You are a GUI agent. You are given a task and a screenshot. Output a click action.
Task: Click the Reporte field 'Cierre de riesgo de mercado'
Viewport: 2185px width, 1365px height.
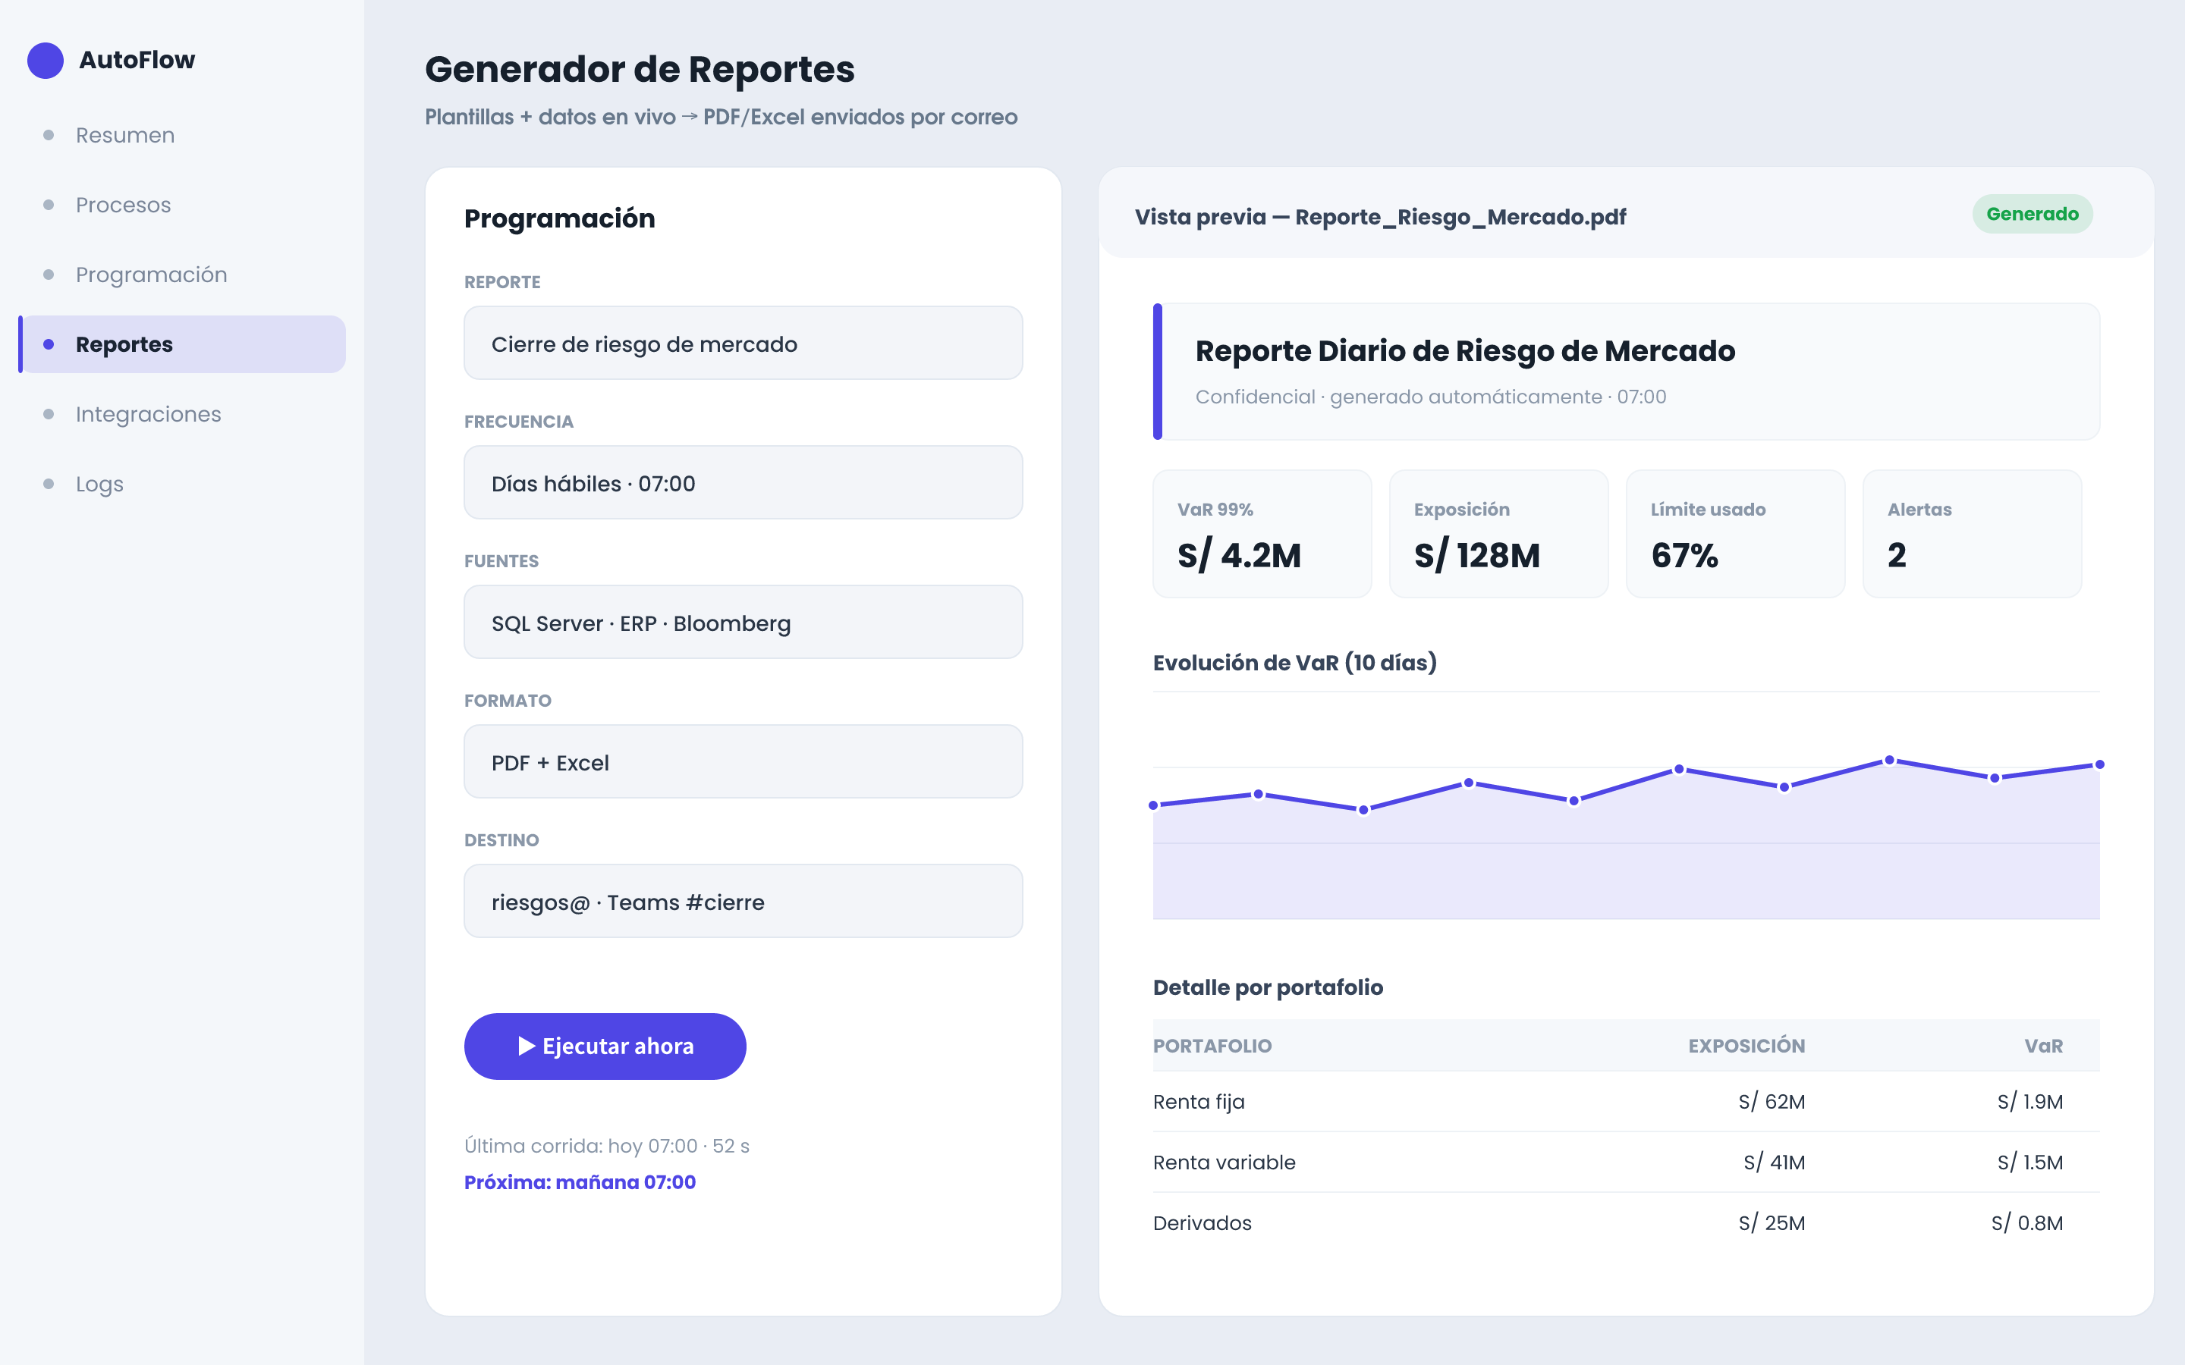pos(743,343)
